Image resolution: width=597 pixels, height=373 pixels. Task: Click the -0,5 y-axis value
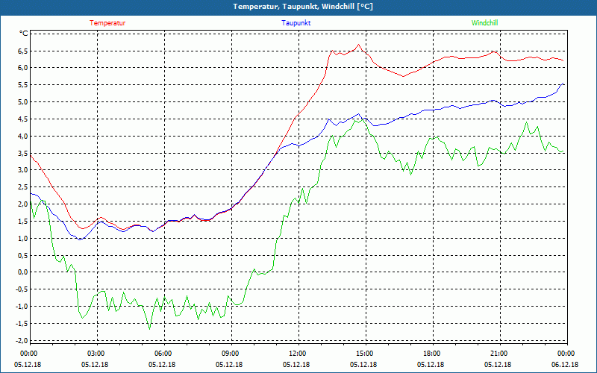point(22,289)
